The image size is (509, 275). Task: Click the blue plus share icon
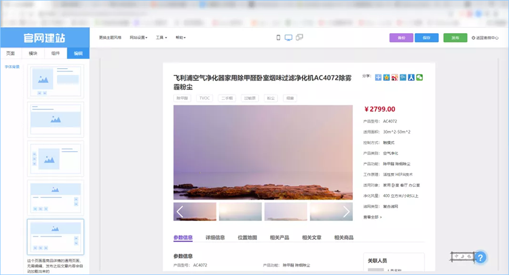tap(378, 77)
